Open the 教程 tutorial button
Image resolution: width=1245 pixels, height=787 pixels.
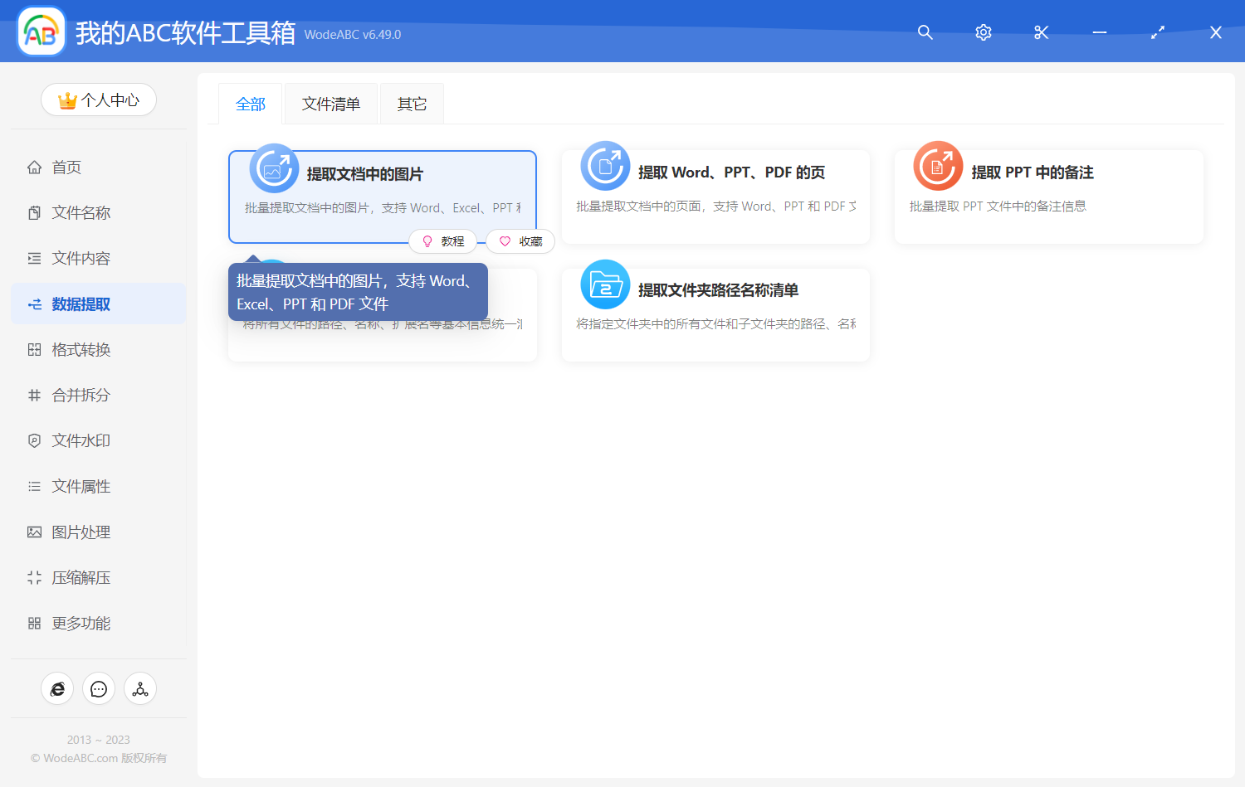click(443, 240)
